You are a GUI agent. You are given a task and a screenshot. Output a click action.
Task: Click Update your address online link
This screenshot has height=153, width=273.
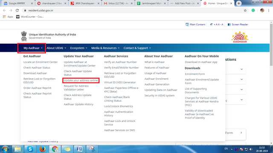tap(81, 80)
